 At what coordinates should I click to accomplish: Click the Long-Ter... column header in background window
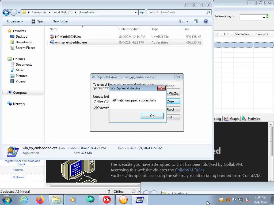click(264, 34)
